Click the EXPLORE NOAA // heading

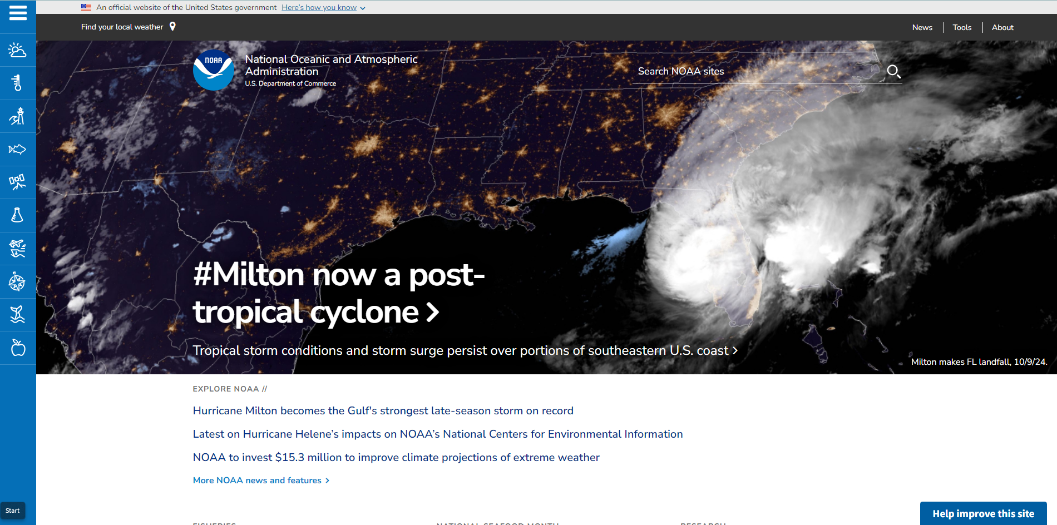pyautogui.click(x=230, y=389)
